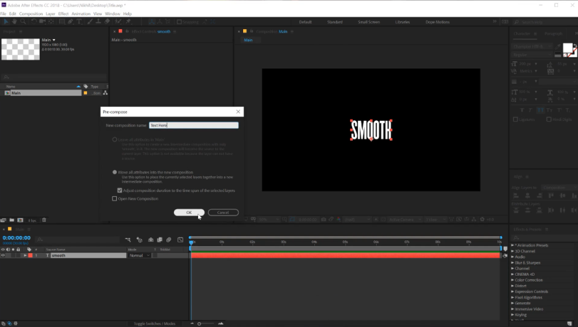Open the viewer resolution dropdown
This screenshot has width=578, height=327.
(357, 219)
